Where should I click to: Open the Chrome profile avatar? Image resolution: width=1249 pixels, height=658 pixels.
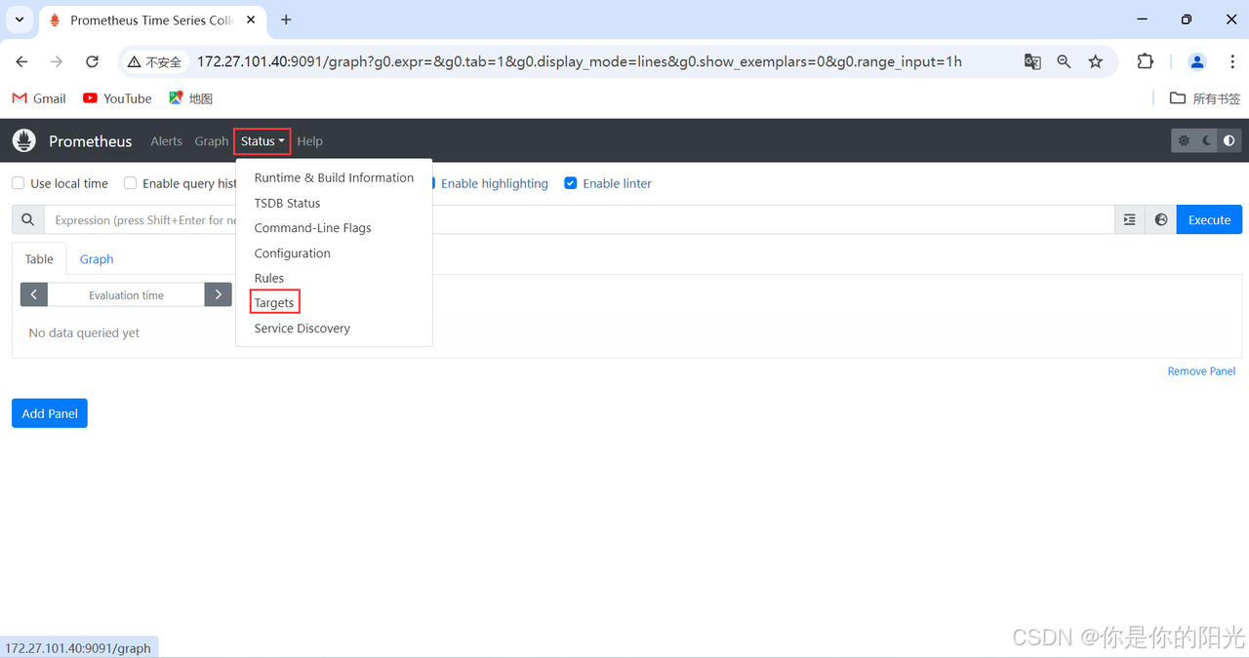coord(1197,61)
